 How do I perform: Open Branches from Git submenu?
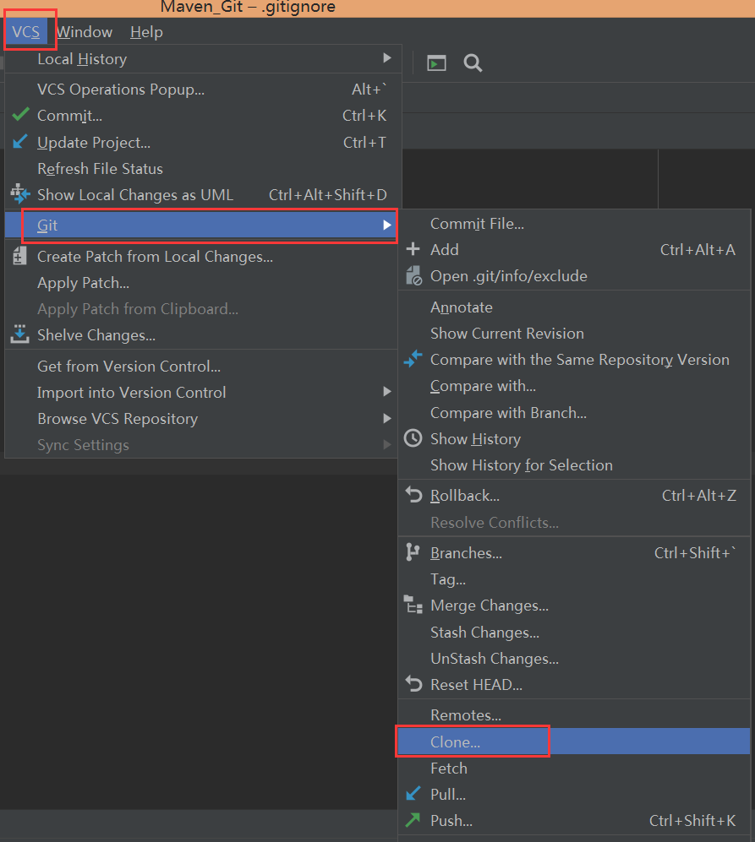click(574, 553)
